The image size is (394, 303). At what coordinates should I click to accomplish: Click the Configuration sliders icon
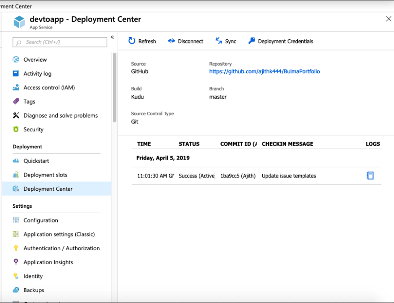coord(16,220)
